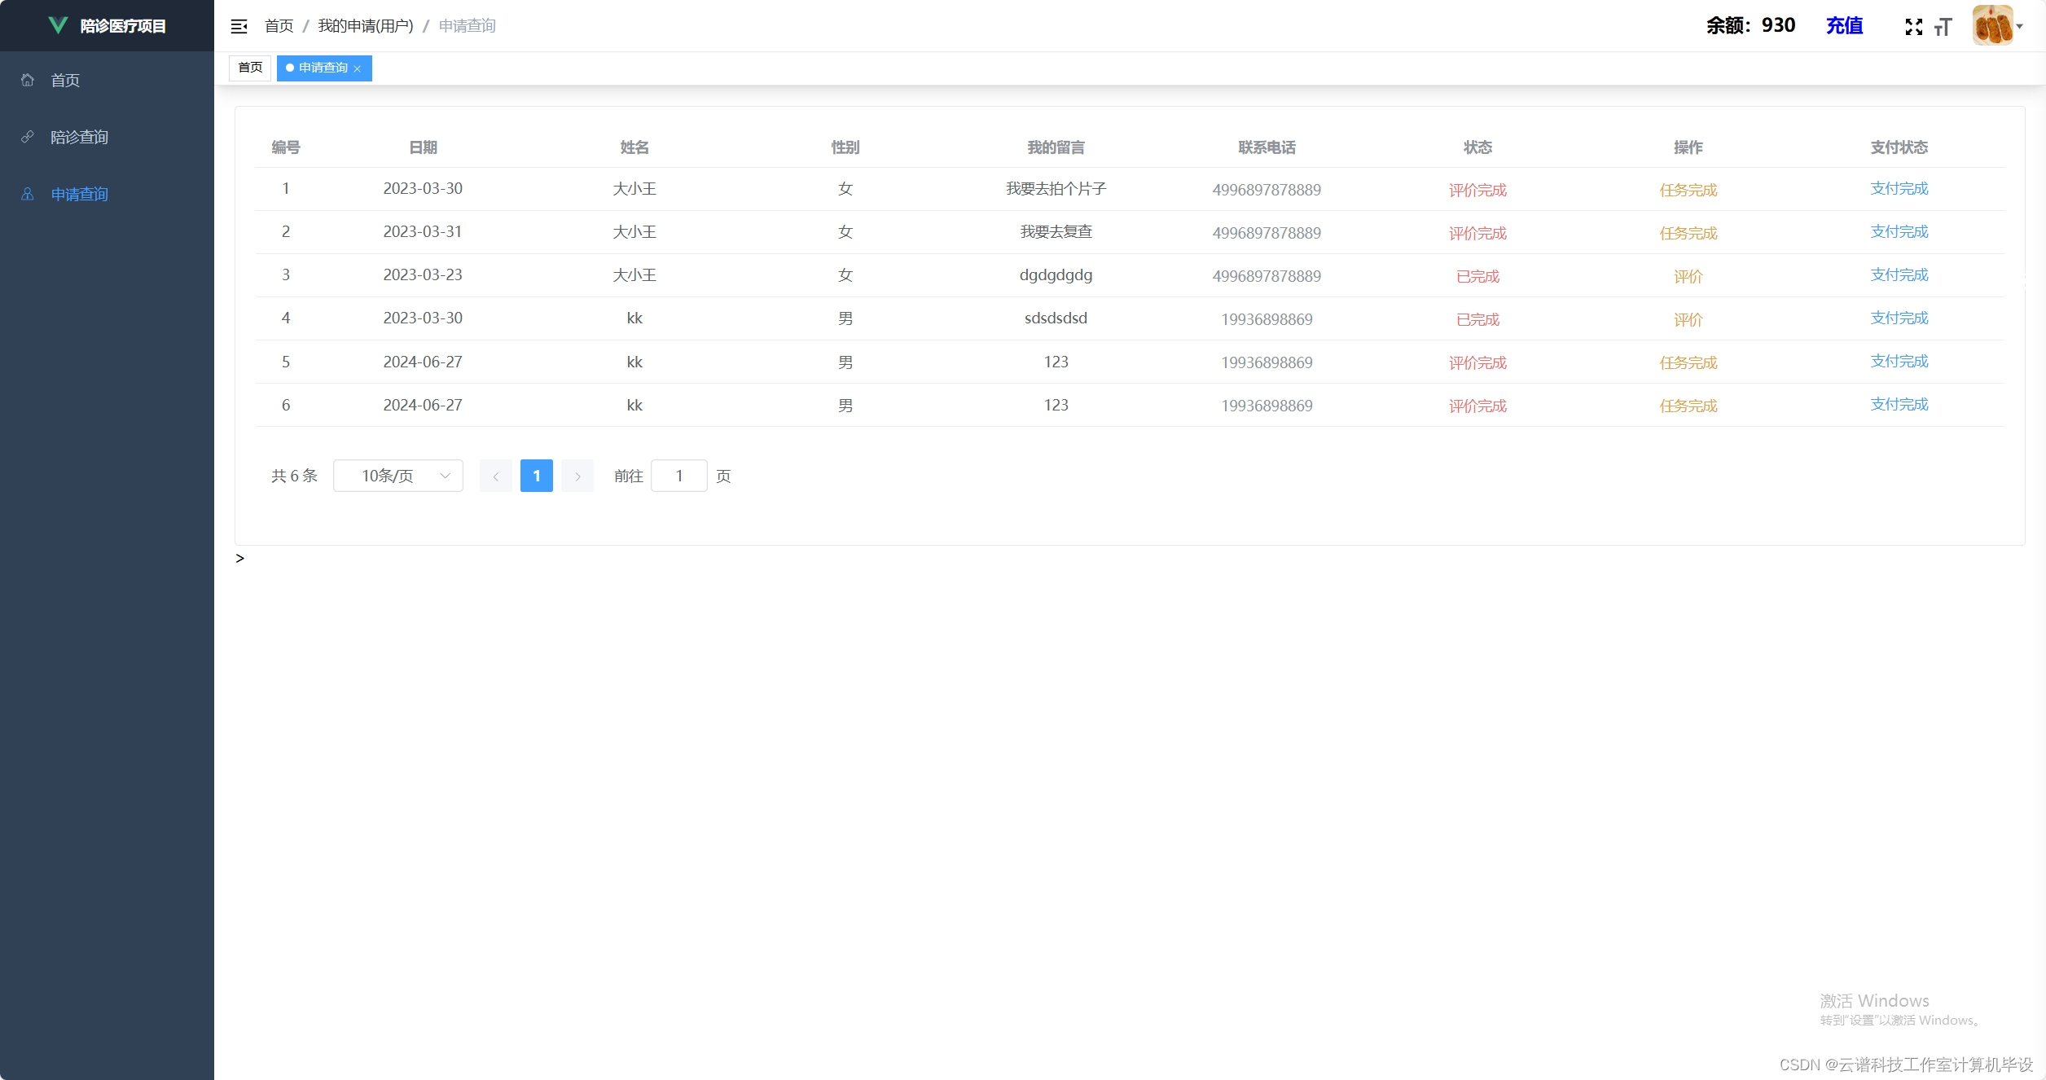The image size is (2046, 1080).
Task: Expand the 10条/页 page size selector
Action: tap(397, 476)
